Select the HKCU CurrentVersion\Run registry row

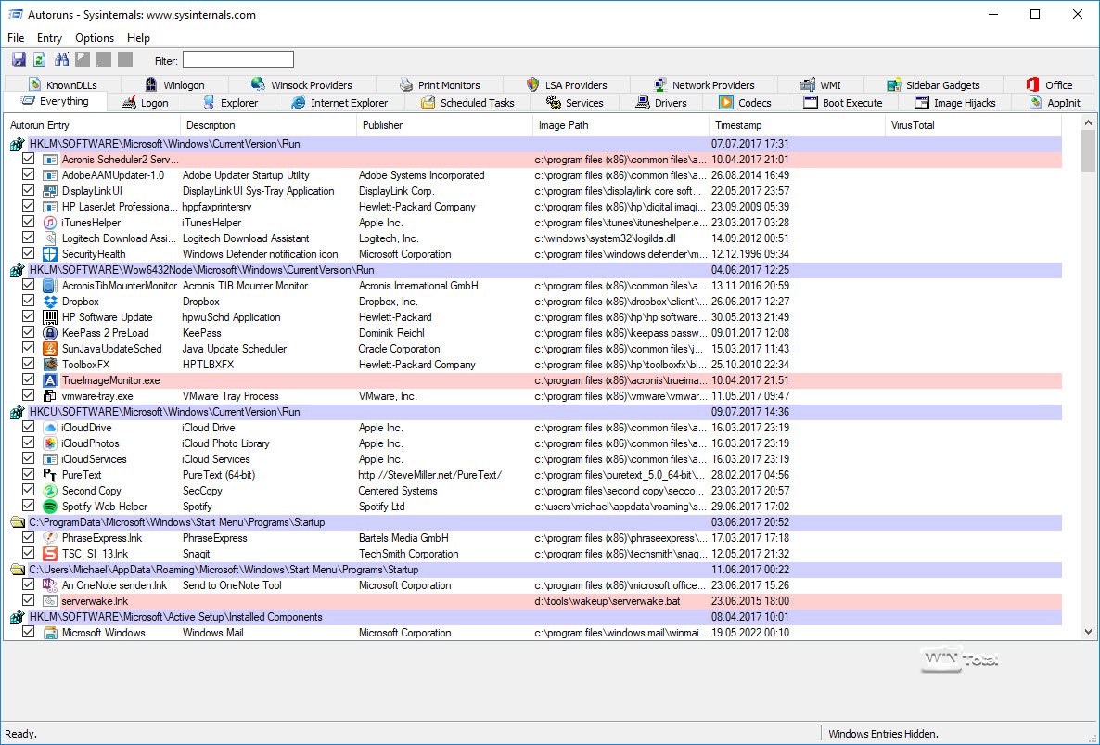point(165,412)
